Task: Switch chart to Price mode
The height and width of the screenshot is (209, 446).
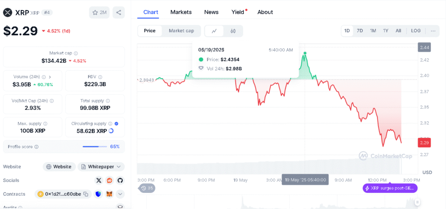Action: pyautogui.click(x=150, y=31)
